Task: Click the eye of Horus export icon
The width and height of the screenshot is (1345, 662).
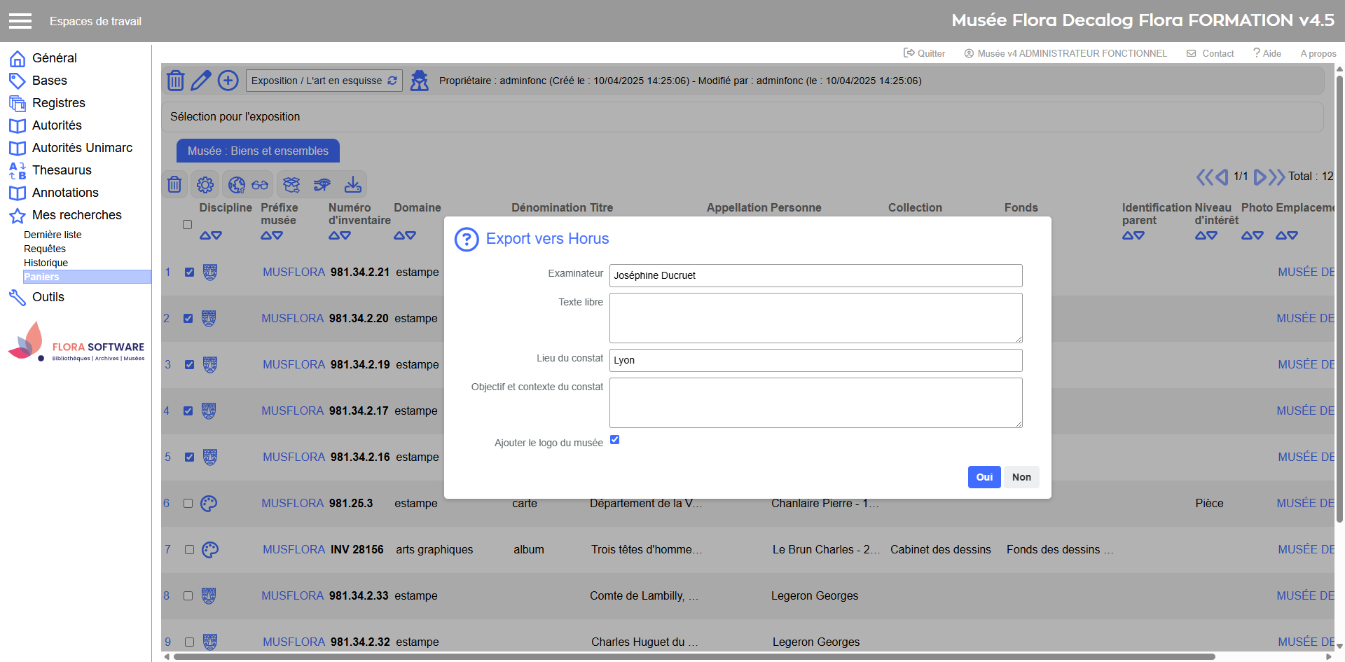Action: click(x=322, y=185)
